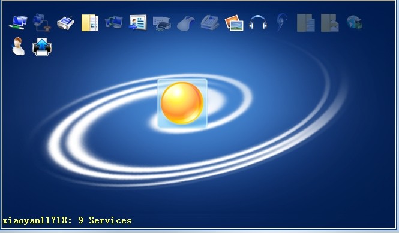Select the dimmed ear headset icon

tap(282, 22)
